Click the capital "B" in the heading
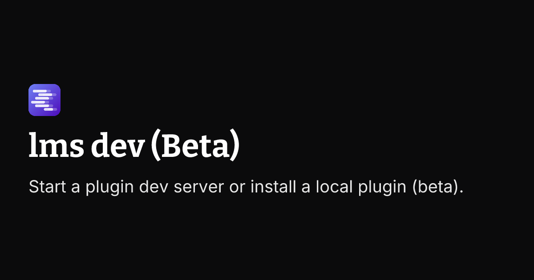The image size is (534, 280). point(171,146)
